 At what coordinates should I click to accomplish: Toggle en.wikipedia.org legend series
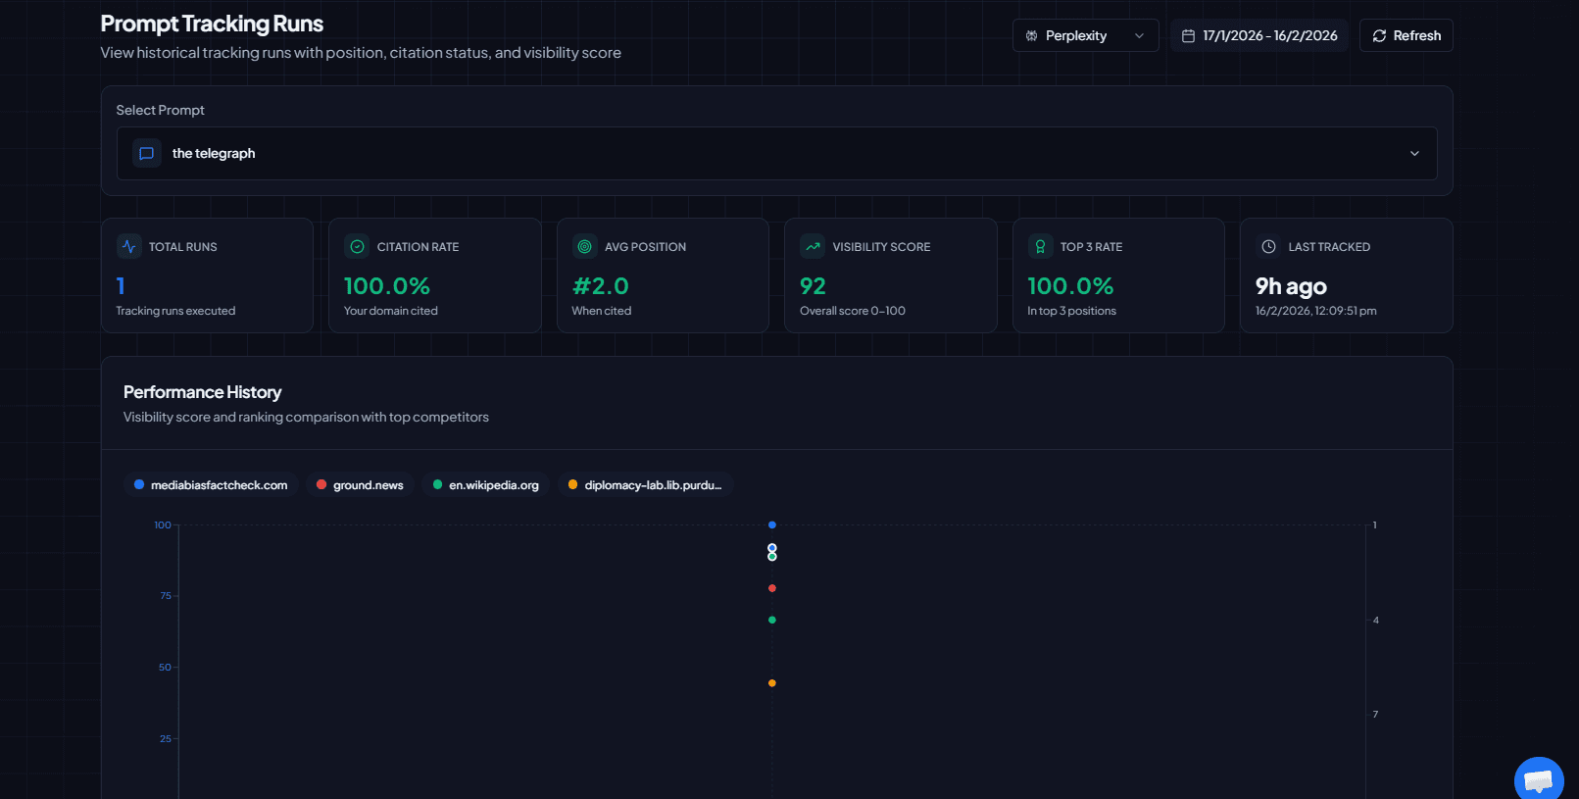(486, 485)
